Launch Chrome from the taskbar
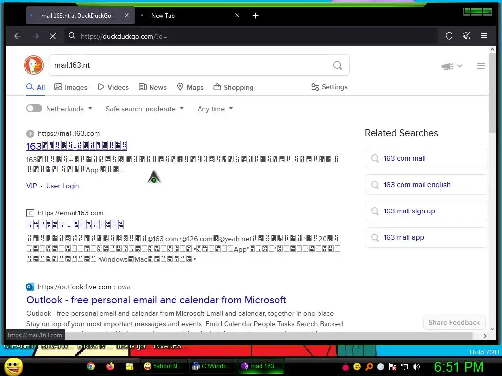 (91, 366)
